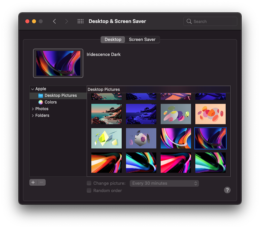The image size is (260, 229).
Task: Select the Colors wheel icon in sidebar
Action: (41, 102)
